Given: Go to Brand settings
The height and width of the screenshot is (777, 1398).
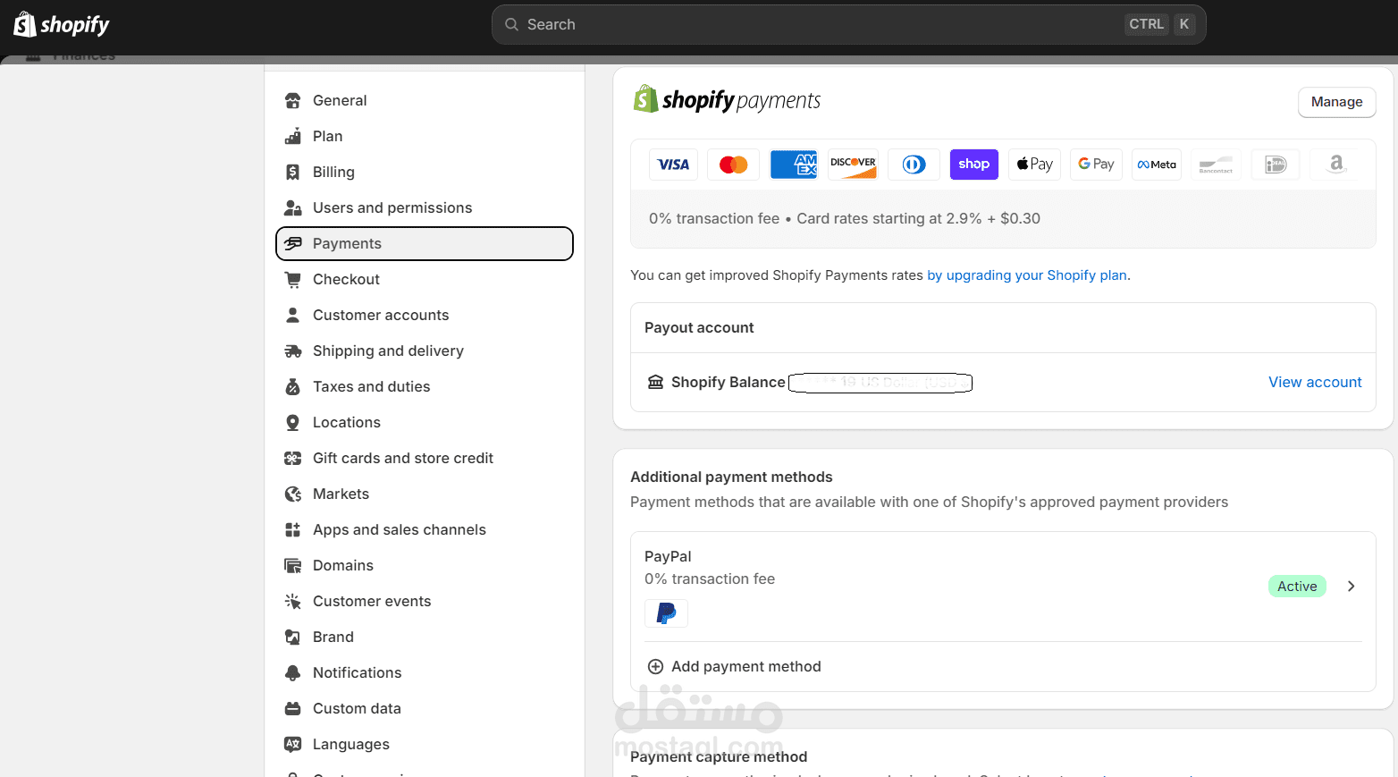Looking at the screenshot, I should (425, 637).
